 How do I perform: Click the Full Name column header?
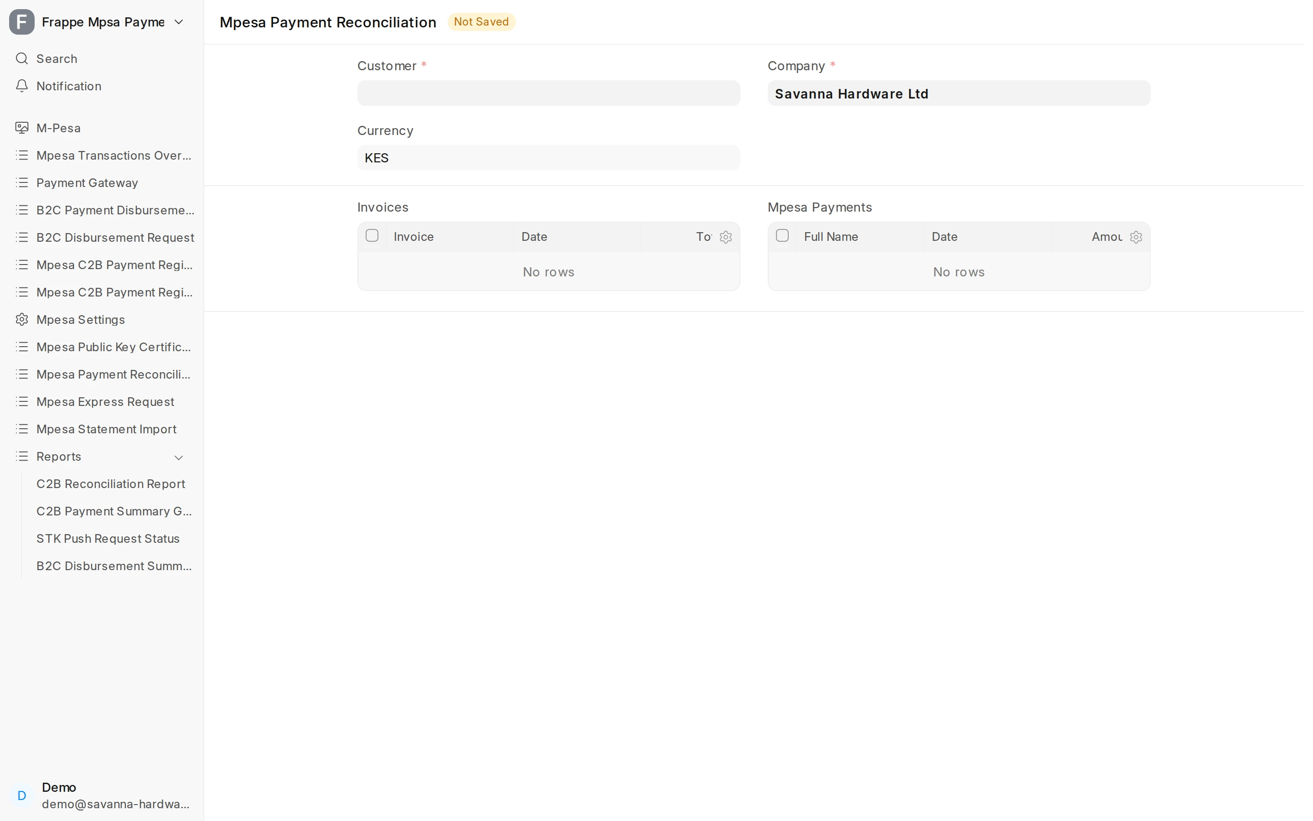(x=859, y=237)
